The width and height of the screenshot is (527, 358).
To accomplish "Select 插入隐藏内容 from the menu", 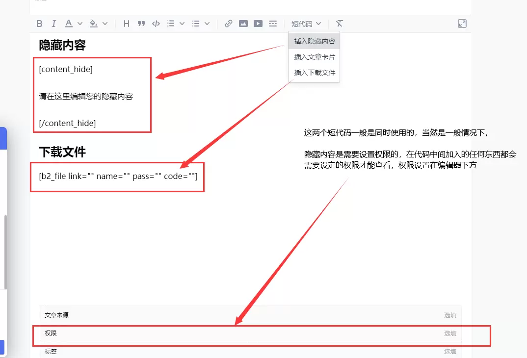I will click(x=314, y=41).
